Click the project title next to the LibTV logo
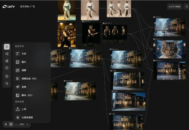 click(x=28, y=7)
